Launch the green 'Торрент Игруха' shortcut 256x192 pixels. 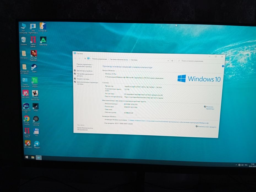pos(35,82)
